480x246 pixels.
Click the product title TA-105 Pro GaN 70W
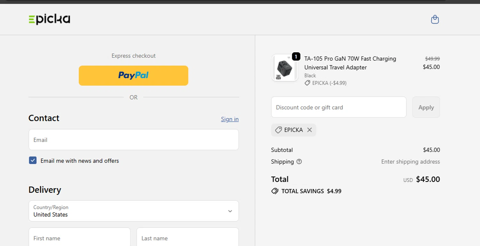click(350, 63)
